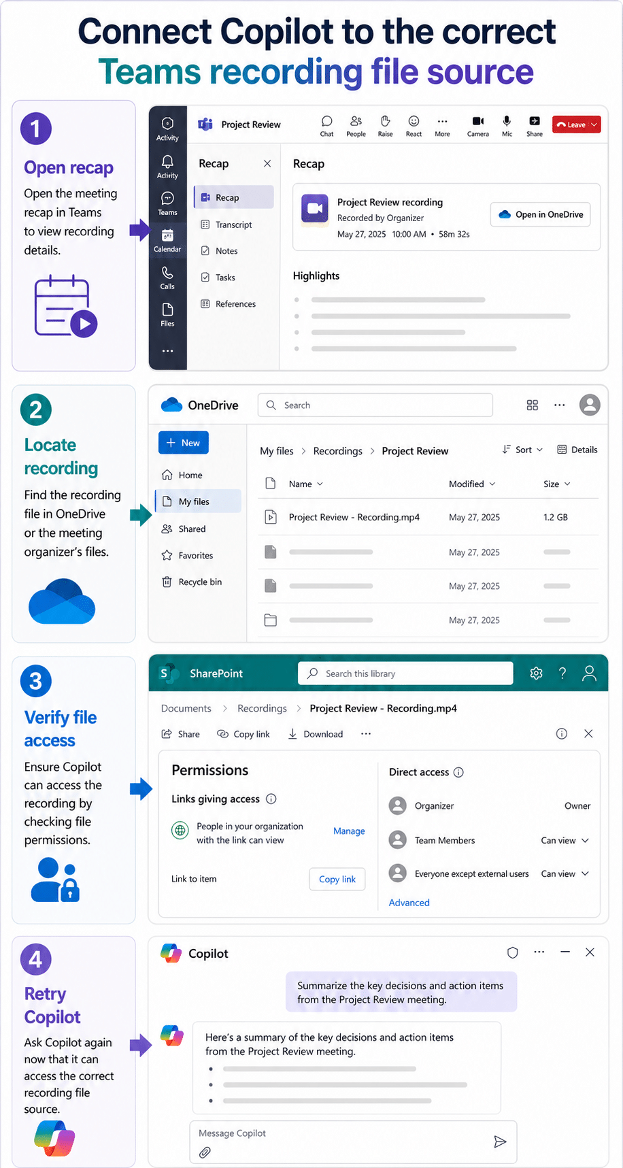
Task: Close the Recap side panel
Action: pos(267,163)
